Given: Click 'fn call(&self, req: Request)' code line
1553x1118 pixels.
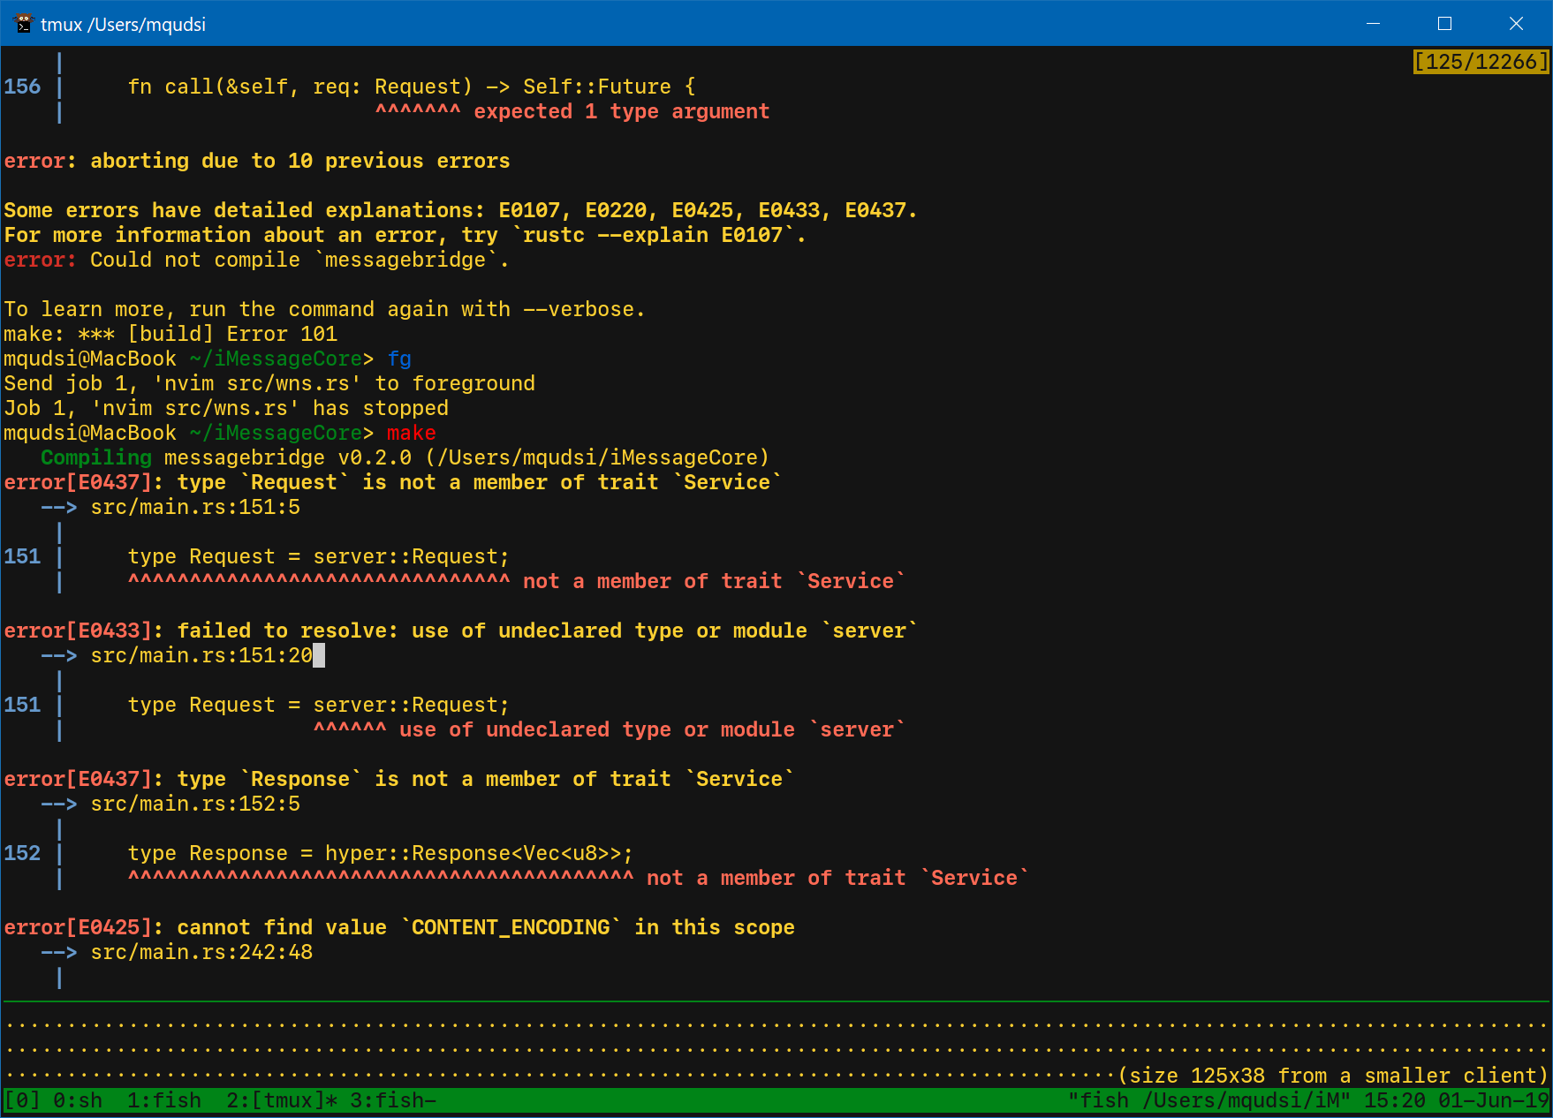Looking at the screenshot, I should (412, 87).
